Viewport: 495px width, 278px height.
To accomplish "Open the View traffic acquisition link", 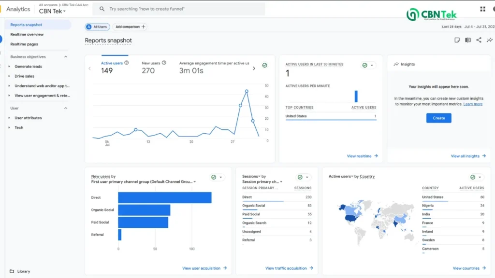I will point(289,268).
